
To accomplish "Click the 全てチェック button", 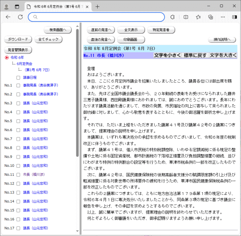I will pyautogui.click(x=48, y=39).
